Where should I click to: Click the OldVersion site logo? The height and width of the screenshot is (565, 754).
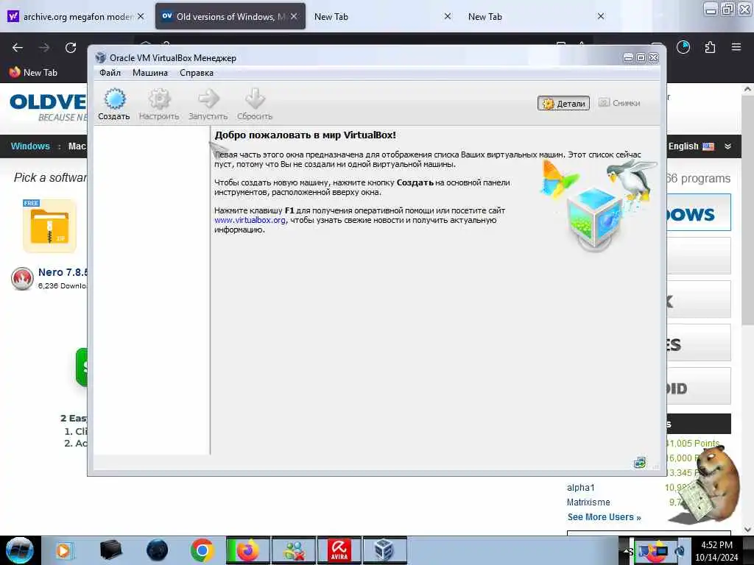(x=48, y=107)
